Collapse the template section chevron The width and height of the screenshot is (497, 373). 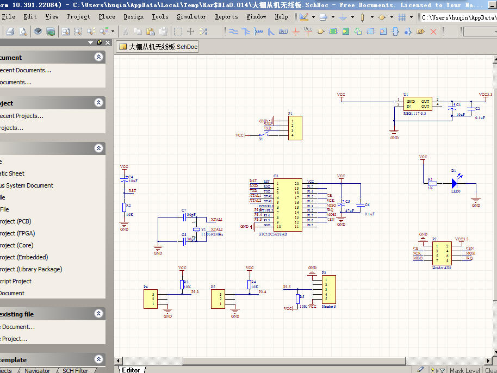pyautogui.click(x=98, y=359)
